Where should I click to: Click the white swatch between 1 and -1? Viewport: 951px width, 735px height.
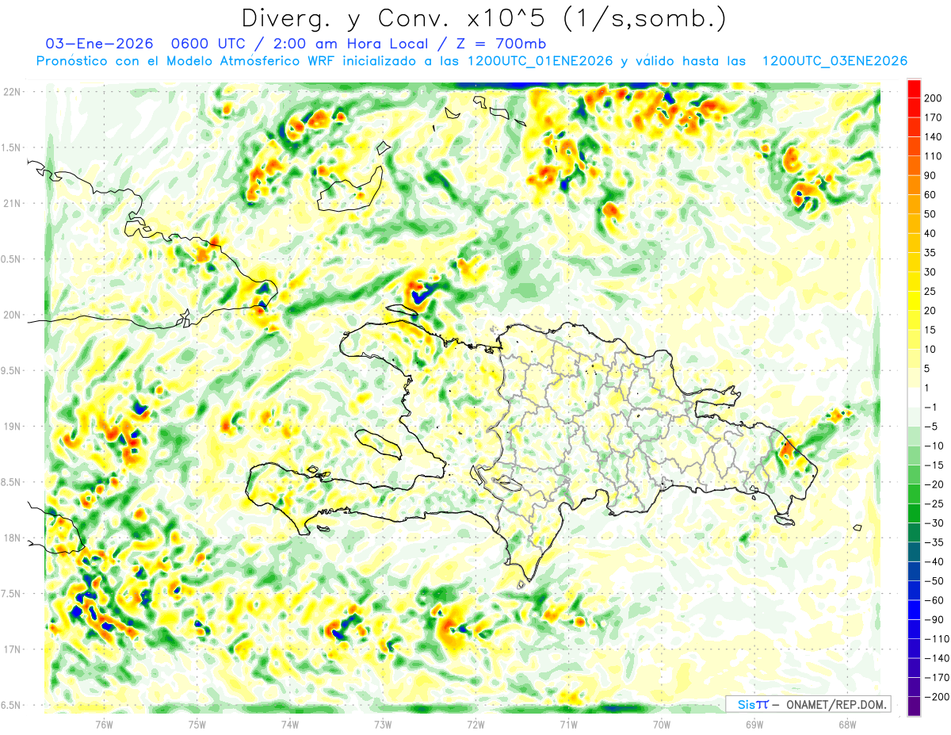point(914,398)
